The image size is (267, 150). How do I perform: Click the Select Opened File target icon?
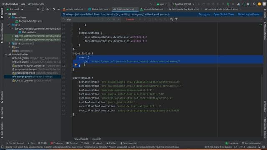(x=38, y=9)
